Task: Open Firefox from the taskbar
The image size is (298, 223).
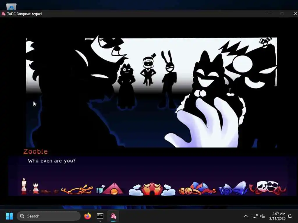Action: 87,216
